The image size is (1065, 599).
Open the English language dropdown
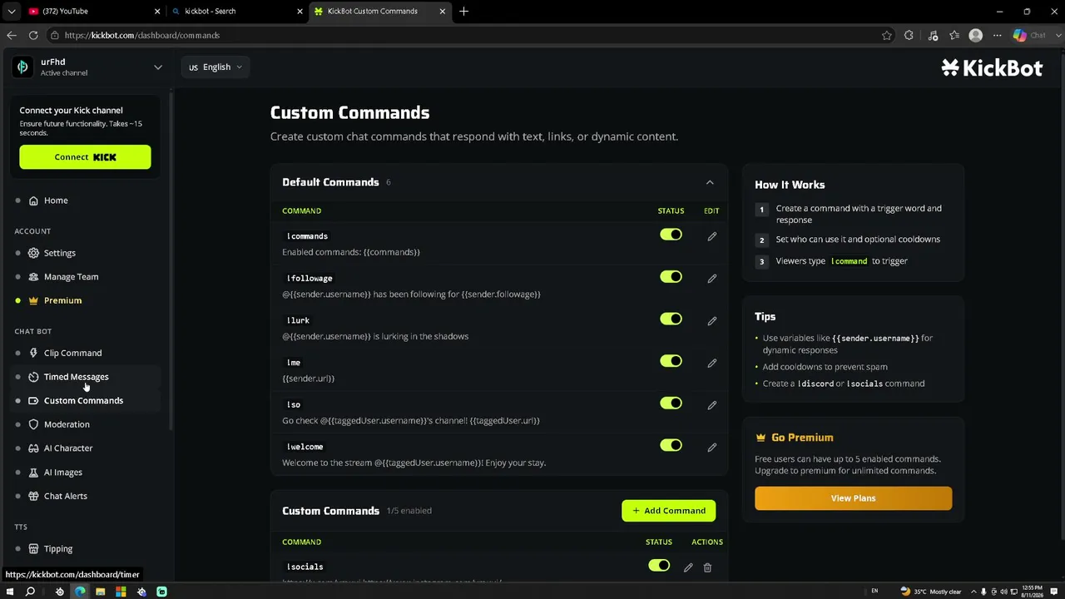(215, 67)
